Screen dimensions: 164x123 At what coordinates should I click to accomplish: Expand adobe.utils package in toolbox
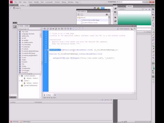(20, 36)
